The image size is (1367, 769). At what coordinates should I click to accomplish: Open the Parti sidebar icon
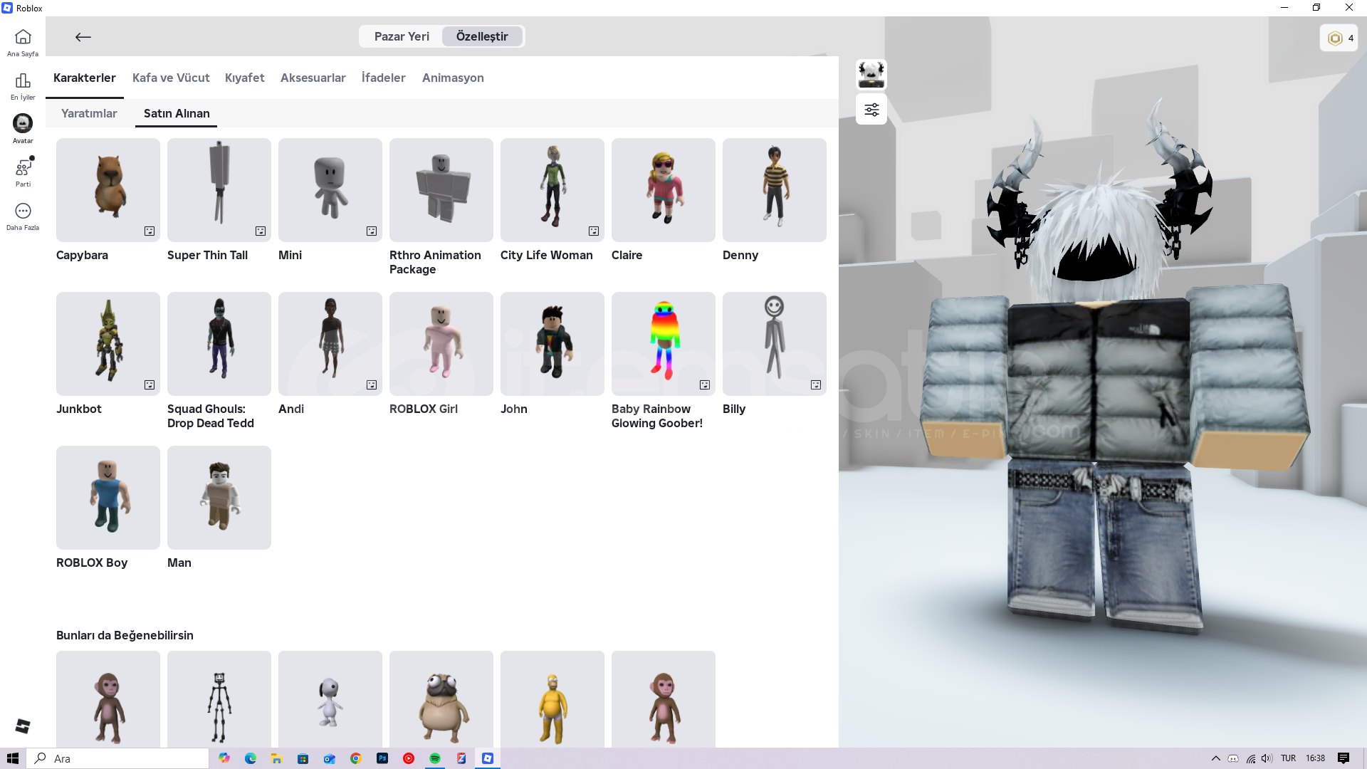(x=23, y=168)
